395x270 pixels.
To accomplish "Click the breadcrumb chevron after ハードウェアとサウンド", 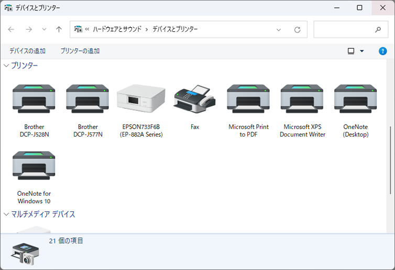I will tap(147, 29).
